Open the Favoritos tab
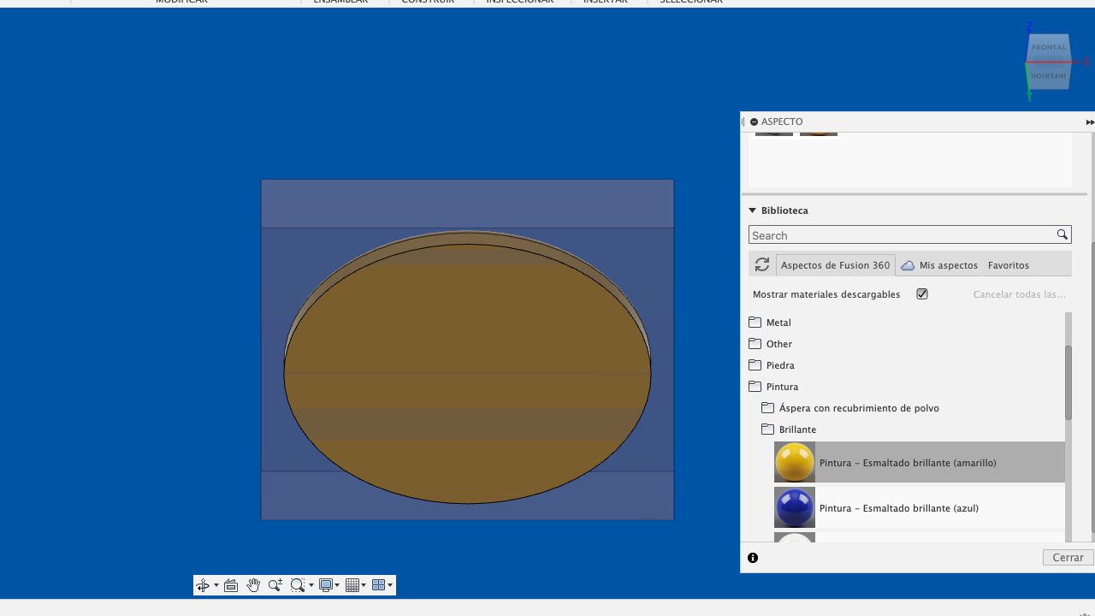The width and height of the screenshot is (1095, 616). 1008,265
